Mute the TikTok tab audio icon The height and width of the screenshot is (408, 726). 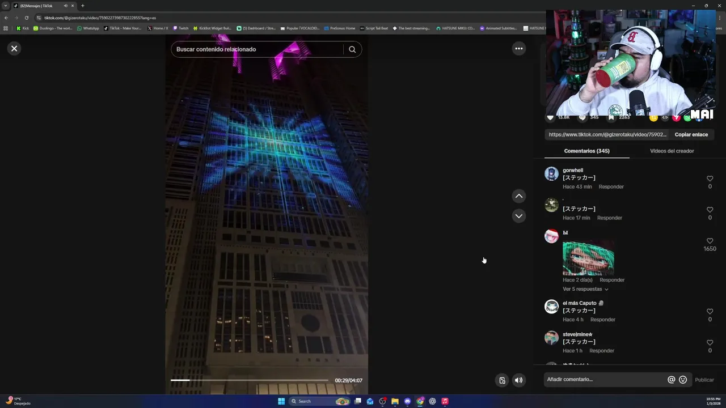[x=66, y=6]
